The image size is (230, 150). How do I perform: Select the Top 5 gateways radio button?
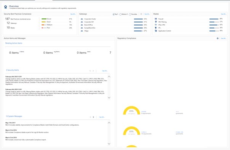(114, 14)
